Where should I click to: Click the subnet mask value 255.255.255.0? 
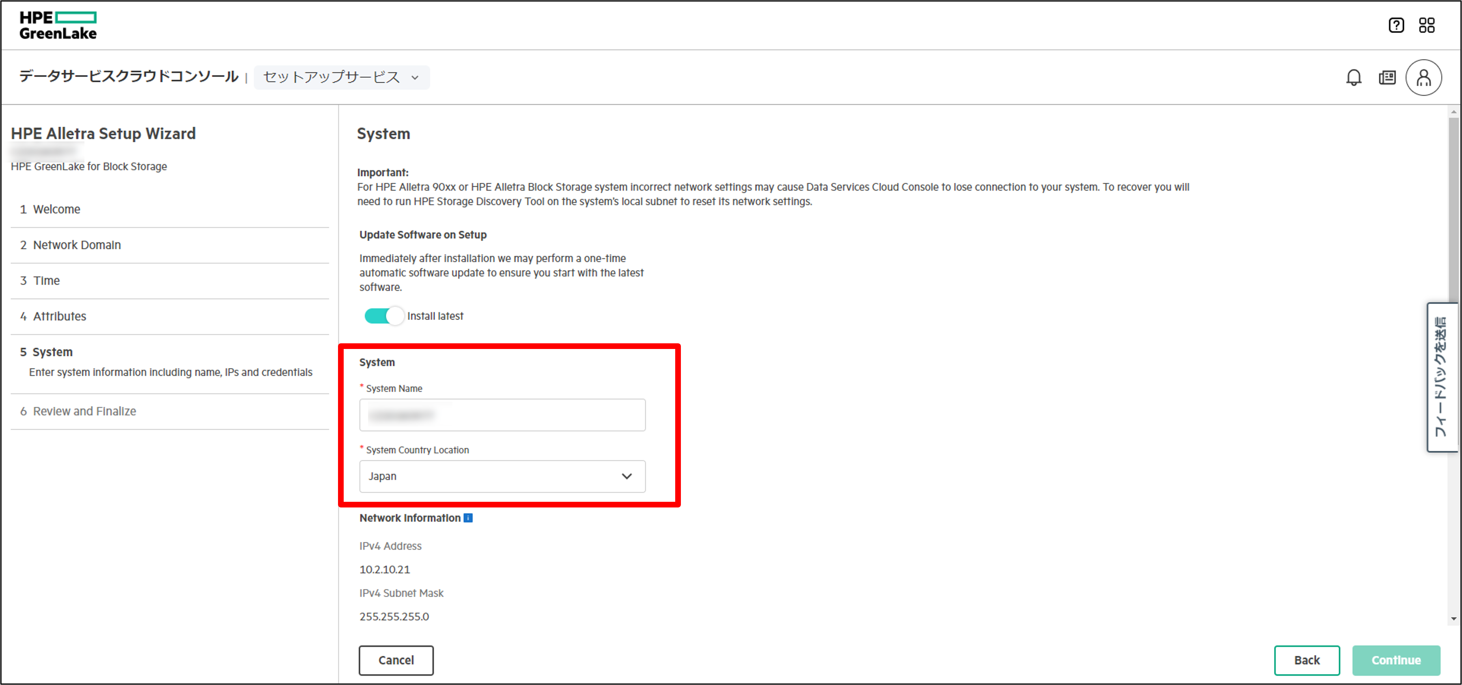point(394,616)
